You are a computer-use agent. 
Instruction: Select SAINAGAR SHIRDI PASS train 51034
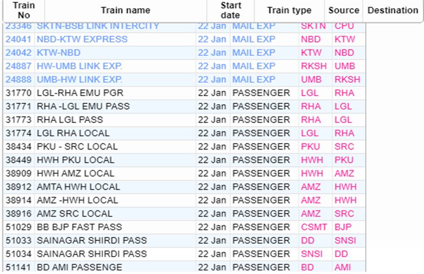point(184,254)
